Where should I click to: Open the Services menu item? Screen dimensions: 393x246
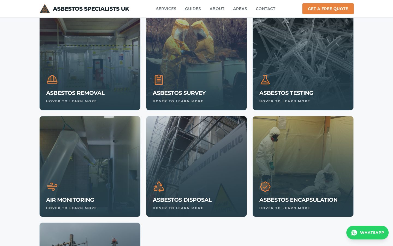(166, 9)
